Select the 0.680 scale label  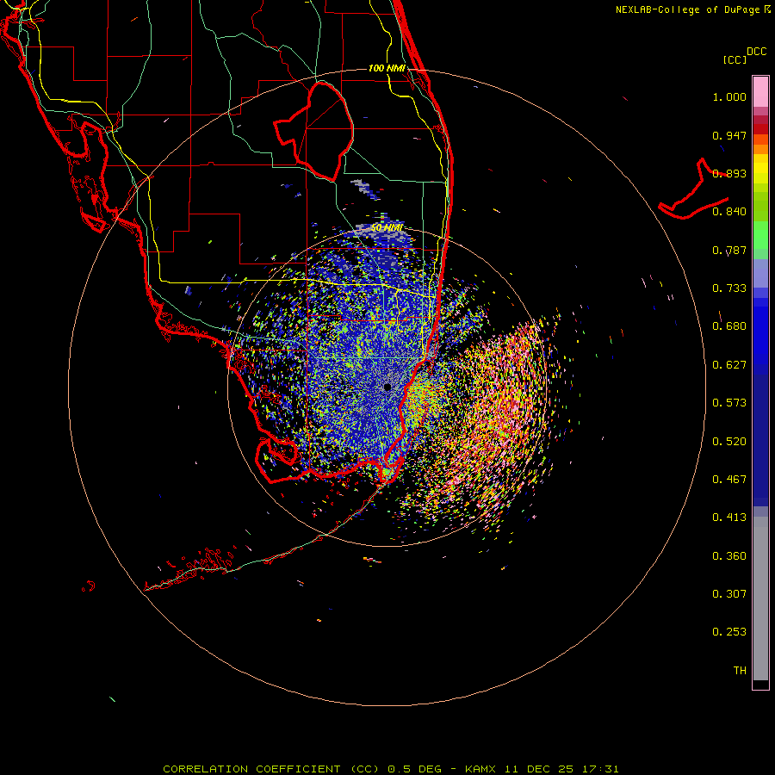point(729,326)
